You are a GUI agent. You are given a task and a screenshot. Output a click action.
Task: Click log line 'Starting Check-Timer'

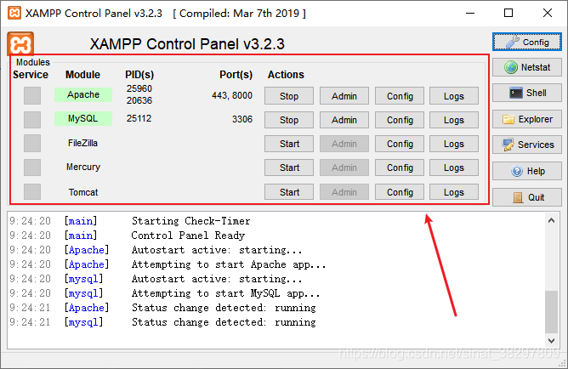191,221
